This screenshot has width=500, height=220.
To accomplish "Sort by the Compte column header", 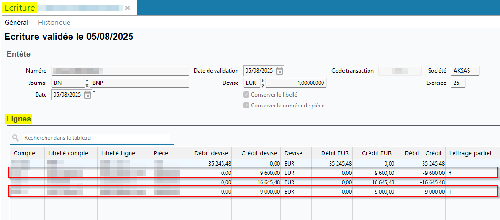I will (24, 153).
